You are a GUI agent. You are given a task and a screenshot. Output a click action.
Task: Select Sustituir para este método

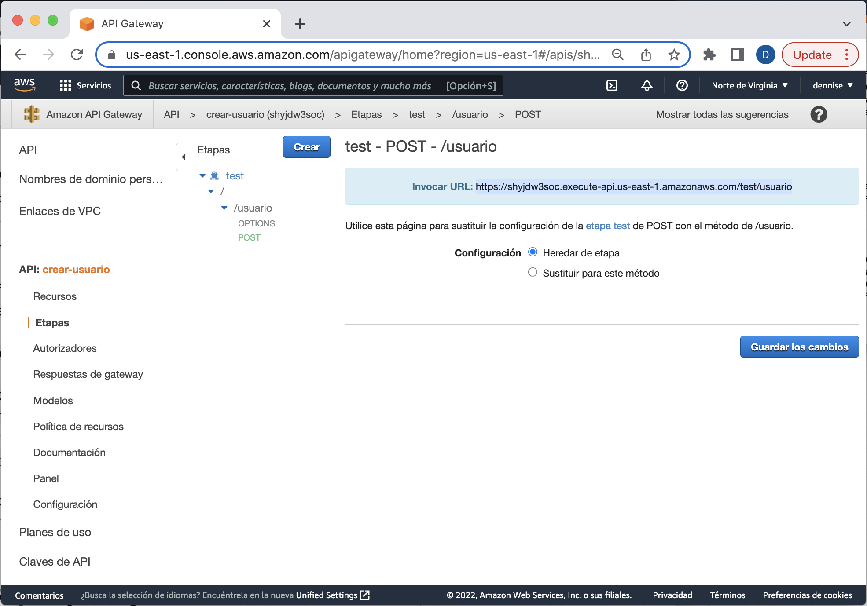pyautogui.click(x=533, y=272)
